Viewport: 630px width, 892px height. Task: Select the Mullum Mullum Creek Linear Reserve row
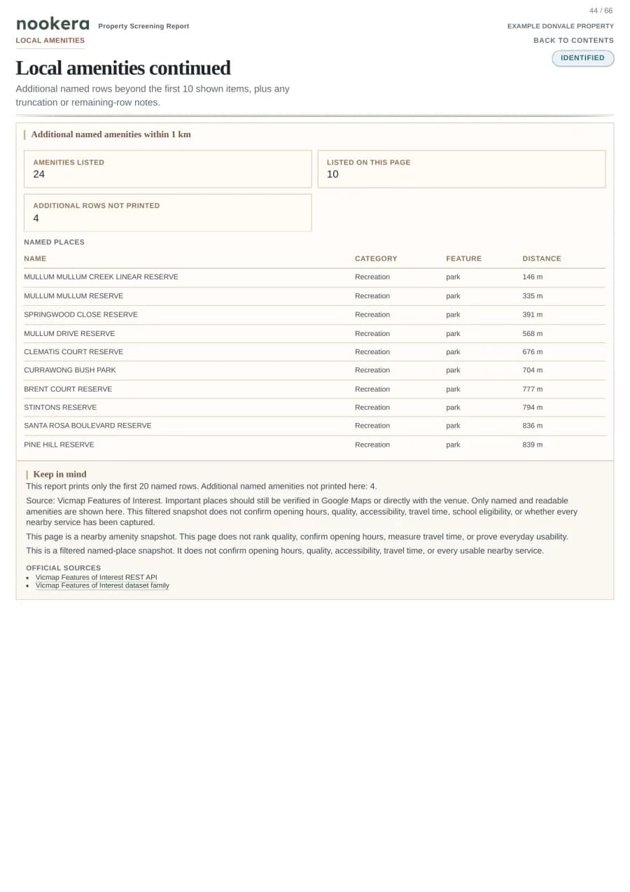[x=314, y=277]
